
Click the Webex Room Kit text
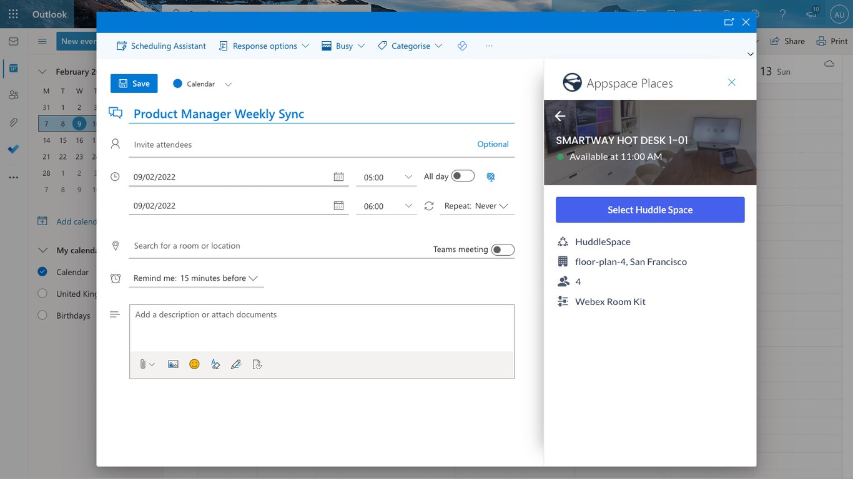(610, 301)
